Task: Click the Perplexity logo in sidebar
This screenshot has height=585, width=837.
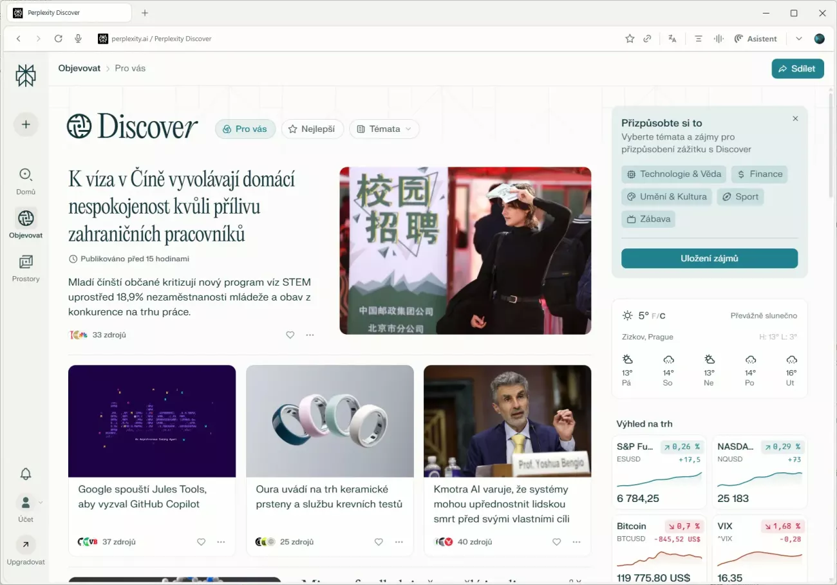Action: coord(26,76)
